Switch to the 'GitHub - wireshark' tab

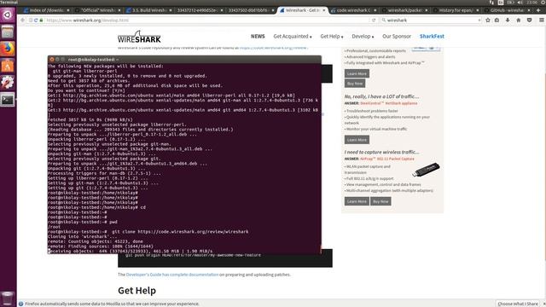(x=507, y=10)
